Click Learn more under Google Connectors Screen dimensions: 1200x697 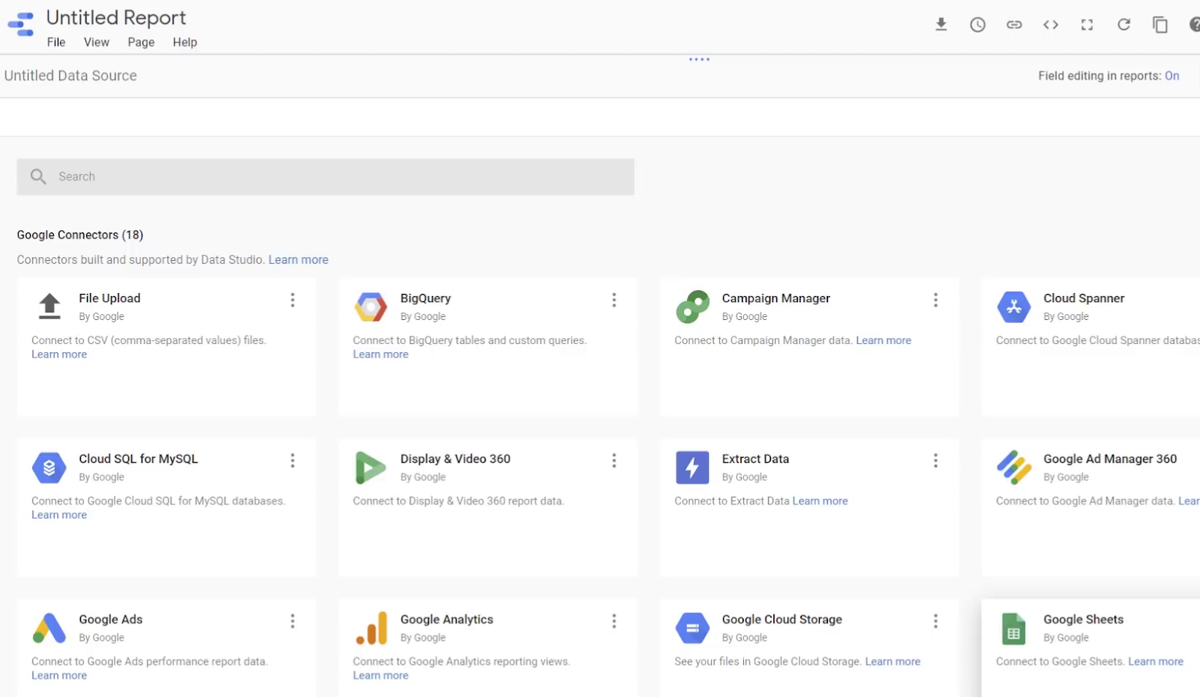(298, 259)
